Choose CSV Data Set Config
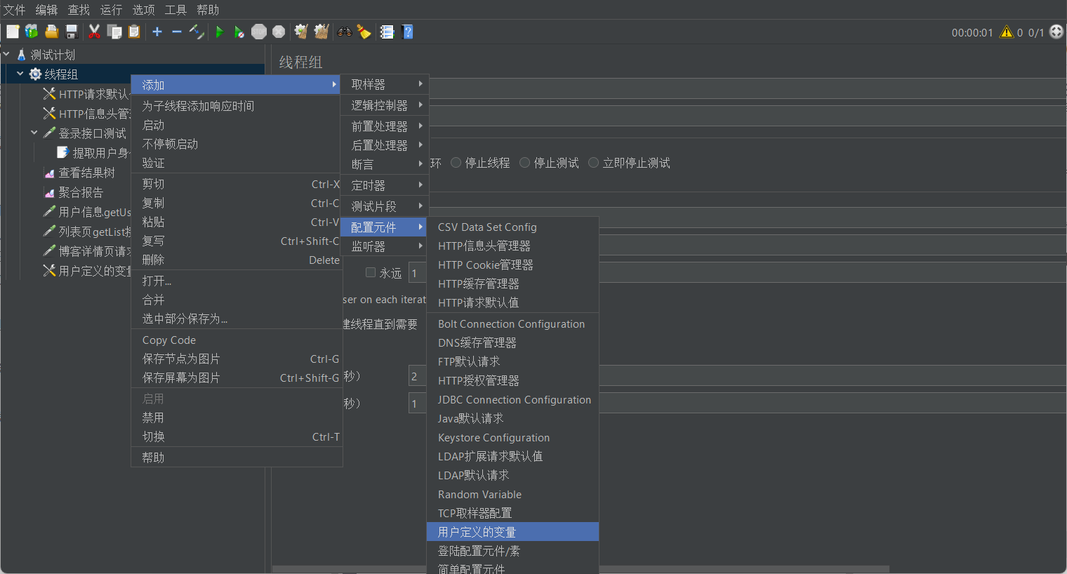 click(512, 227)
